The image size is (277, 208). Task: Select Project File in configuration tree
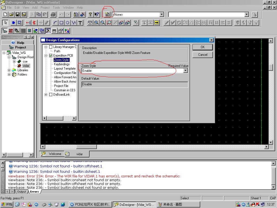pos(61,86)
